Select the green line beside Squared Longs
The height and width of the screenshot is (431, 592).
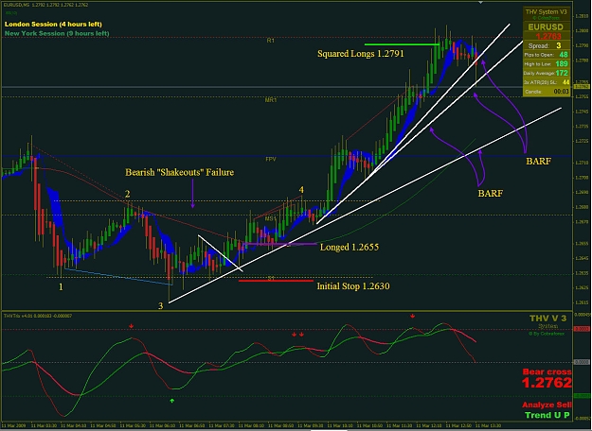pos(403,44)
